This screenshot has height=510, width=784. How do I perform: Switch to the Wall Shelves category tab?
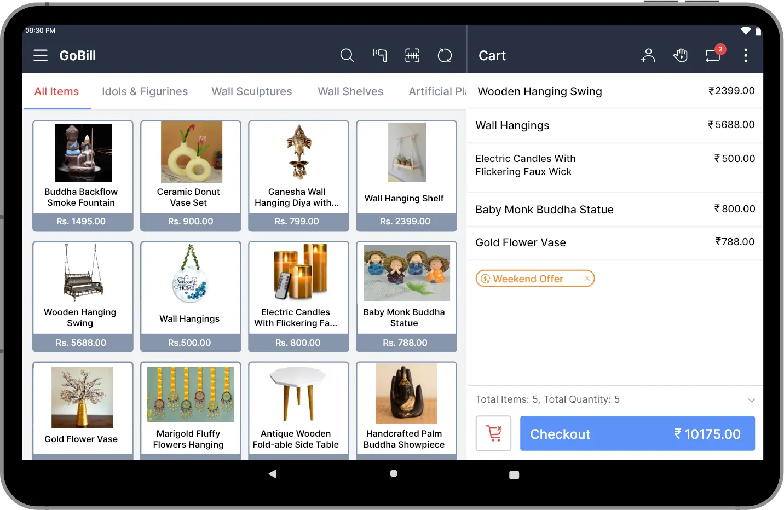pyautogui.click(x=350, y=91)
